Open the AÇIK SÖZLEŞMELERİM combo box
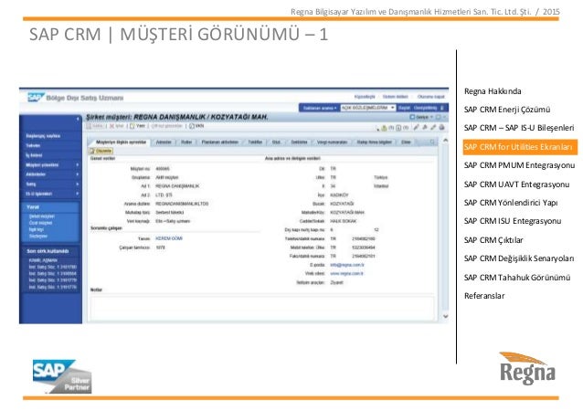The width and height of the screenshot is (583, 411). point(367,108)
